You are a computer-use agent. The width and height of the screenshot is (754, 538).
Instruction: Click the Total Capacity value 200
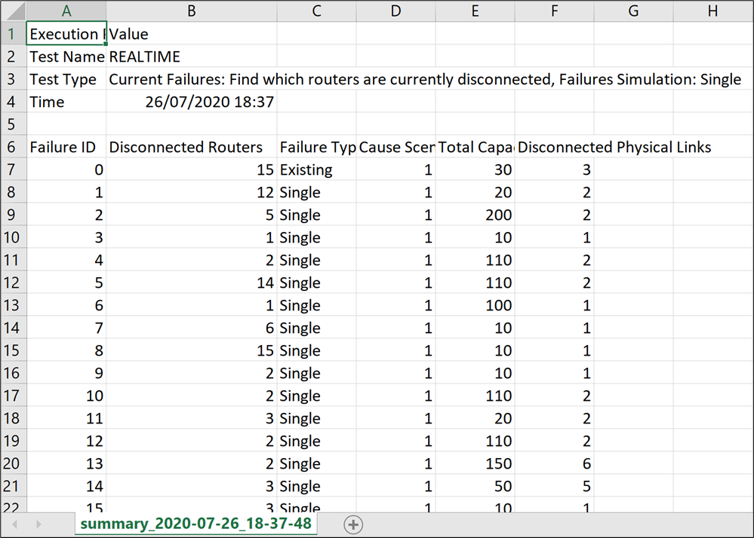click(475, 215)
